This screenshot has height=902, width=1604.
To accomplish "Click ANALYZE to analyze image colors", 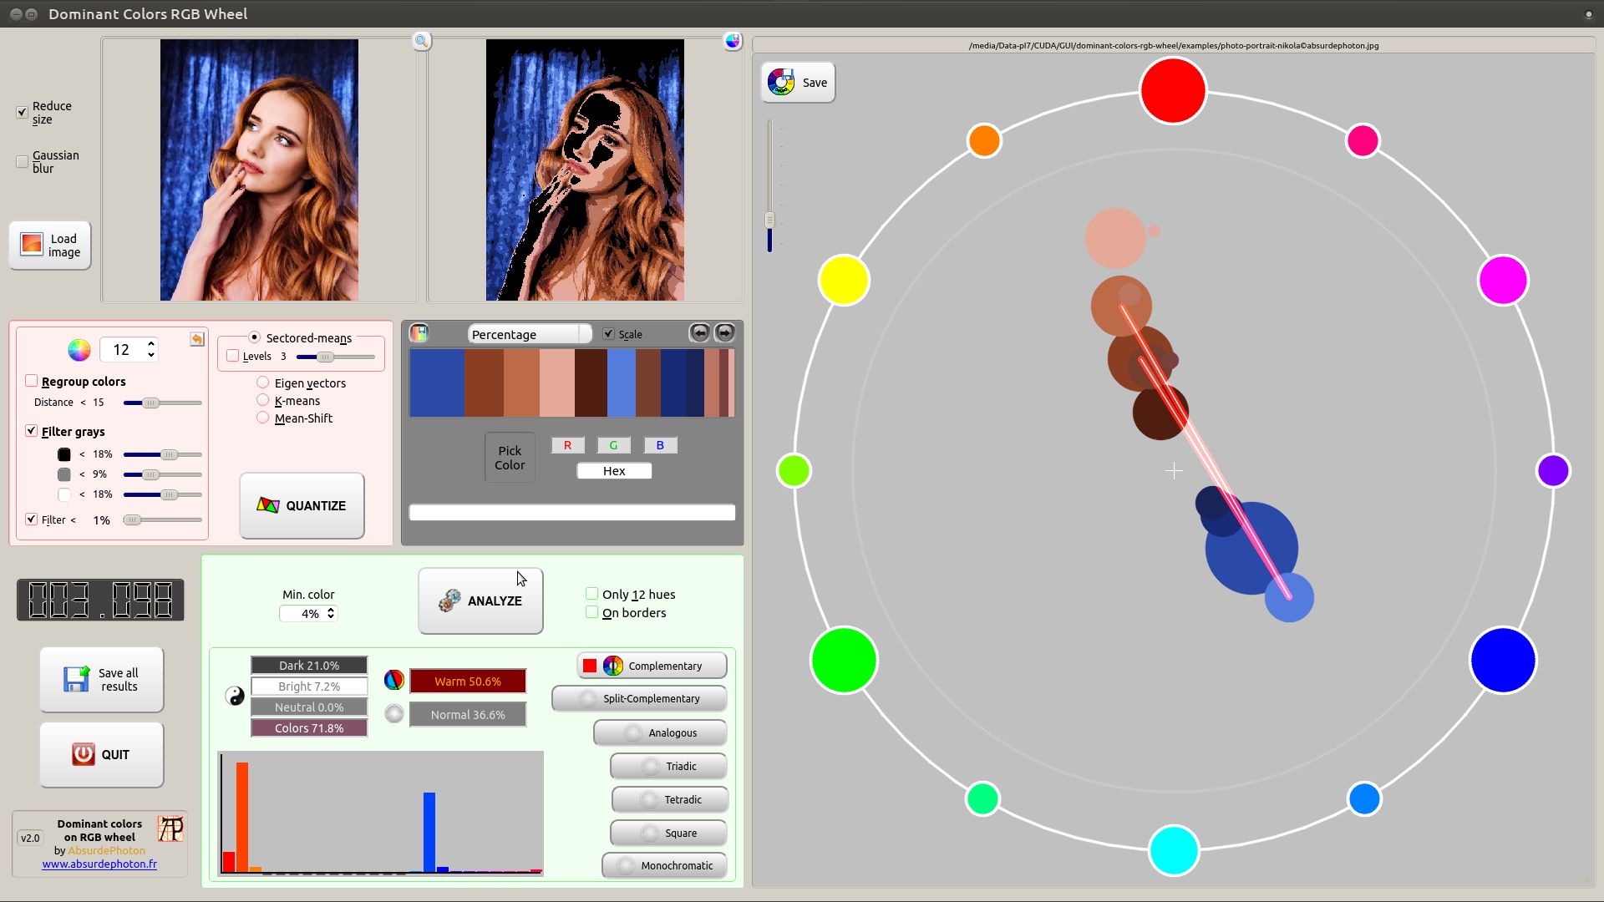I will pyautogui.click(x=480, y=600).
